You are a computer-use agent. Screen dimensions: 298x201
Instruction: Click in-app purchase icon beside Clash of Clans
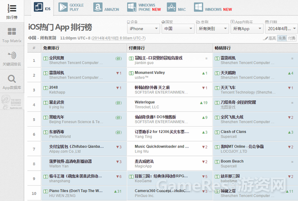pos(217,132)
